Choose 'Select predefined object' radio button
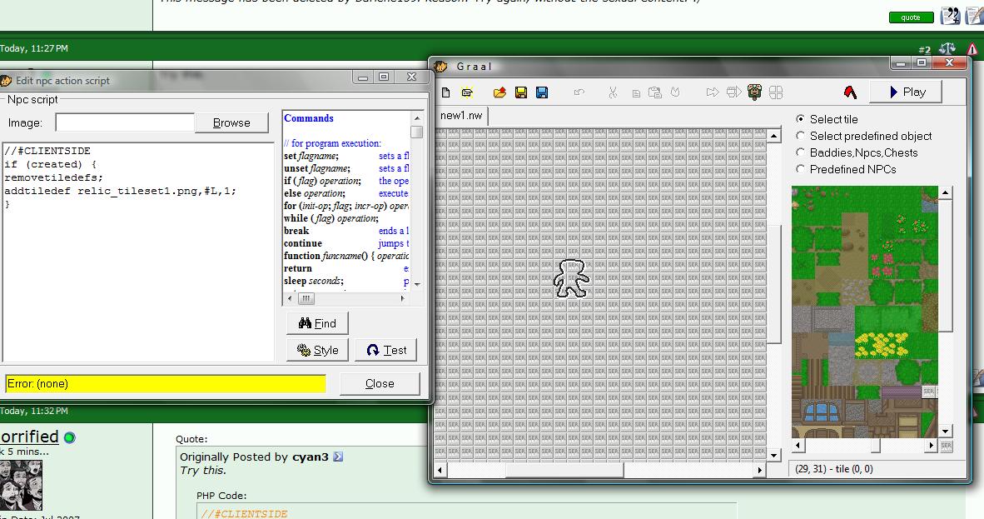984x519 pixels. click(801, 136)
